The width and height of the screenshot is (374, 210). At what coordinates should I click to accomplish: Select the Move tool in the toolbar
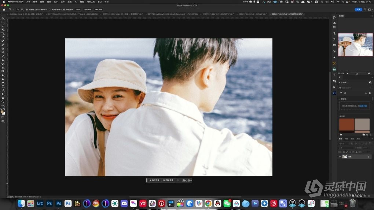pos(3,18)
